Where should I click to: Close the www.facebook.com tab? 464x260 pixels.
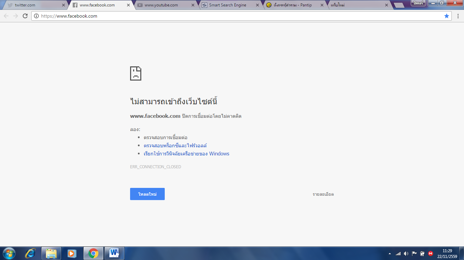click(128, 5)
